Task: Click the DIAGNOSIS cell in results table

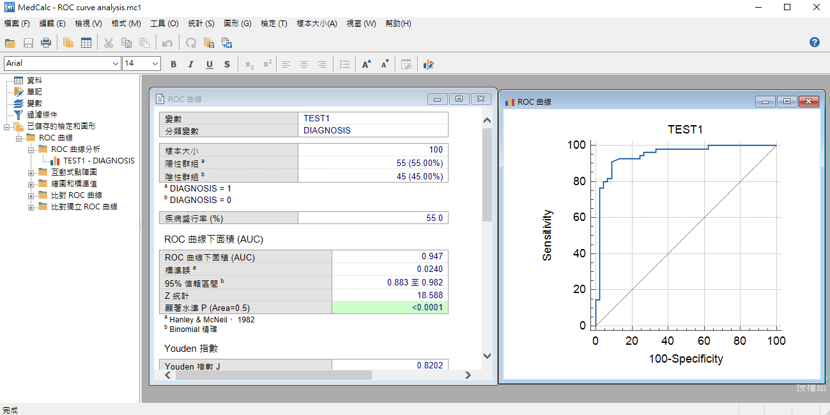Action: (373, 130)
